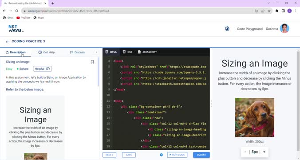This screenshot has width=300, height=160.
Task: Reload the page
Action: point(17,11)
